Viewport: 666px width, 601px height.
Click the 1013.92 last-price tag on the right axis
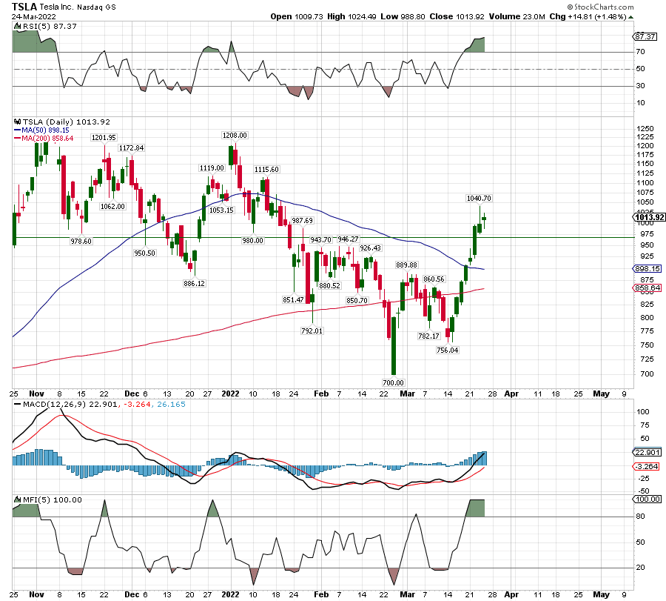[x=649, y=217]
